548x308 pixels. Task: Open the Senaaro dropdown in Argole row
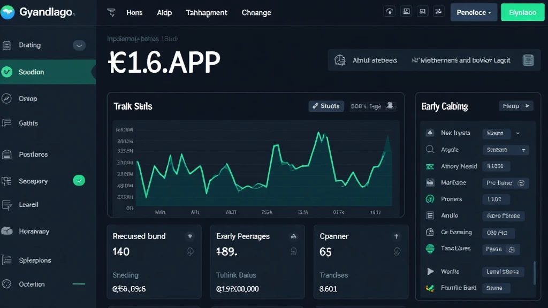click(506, 150)
